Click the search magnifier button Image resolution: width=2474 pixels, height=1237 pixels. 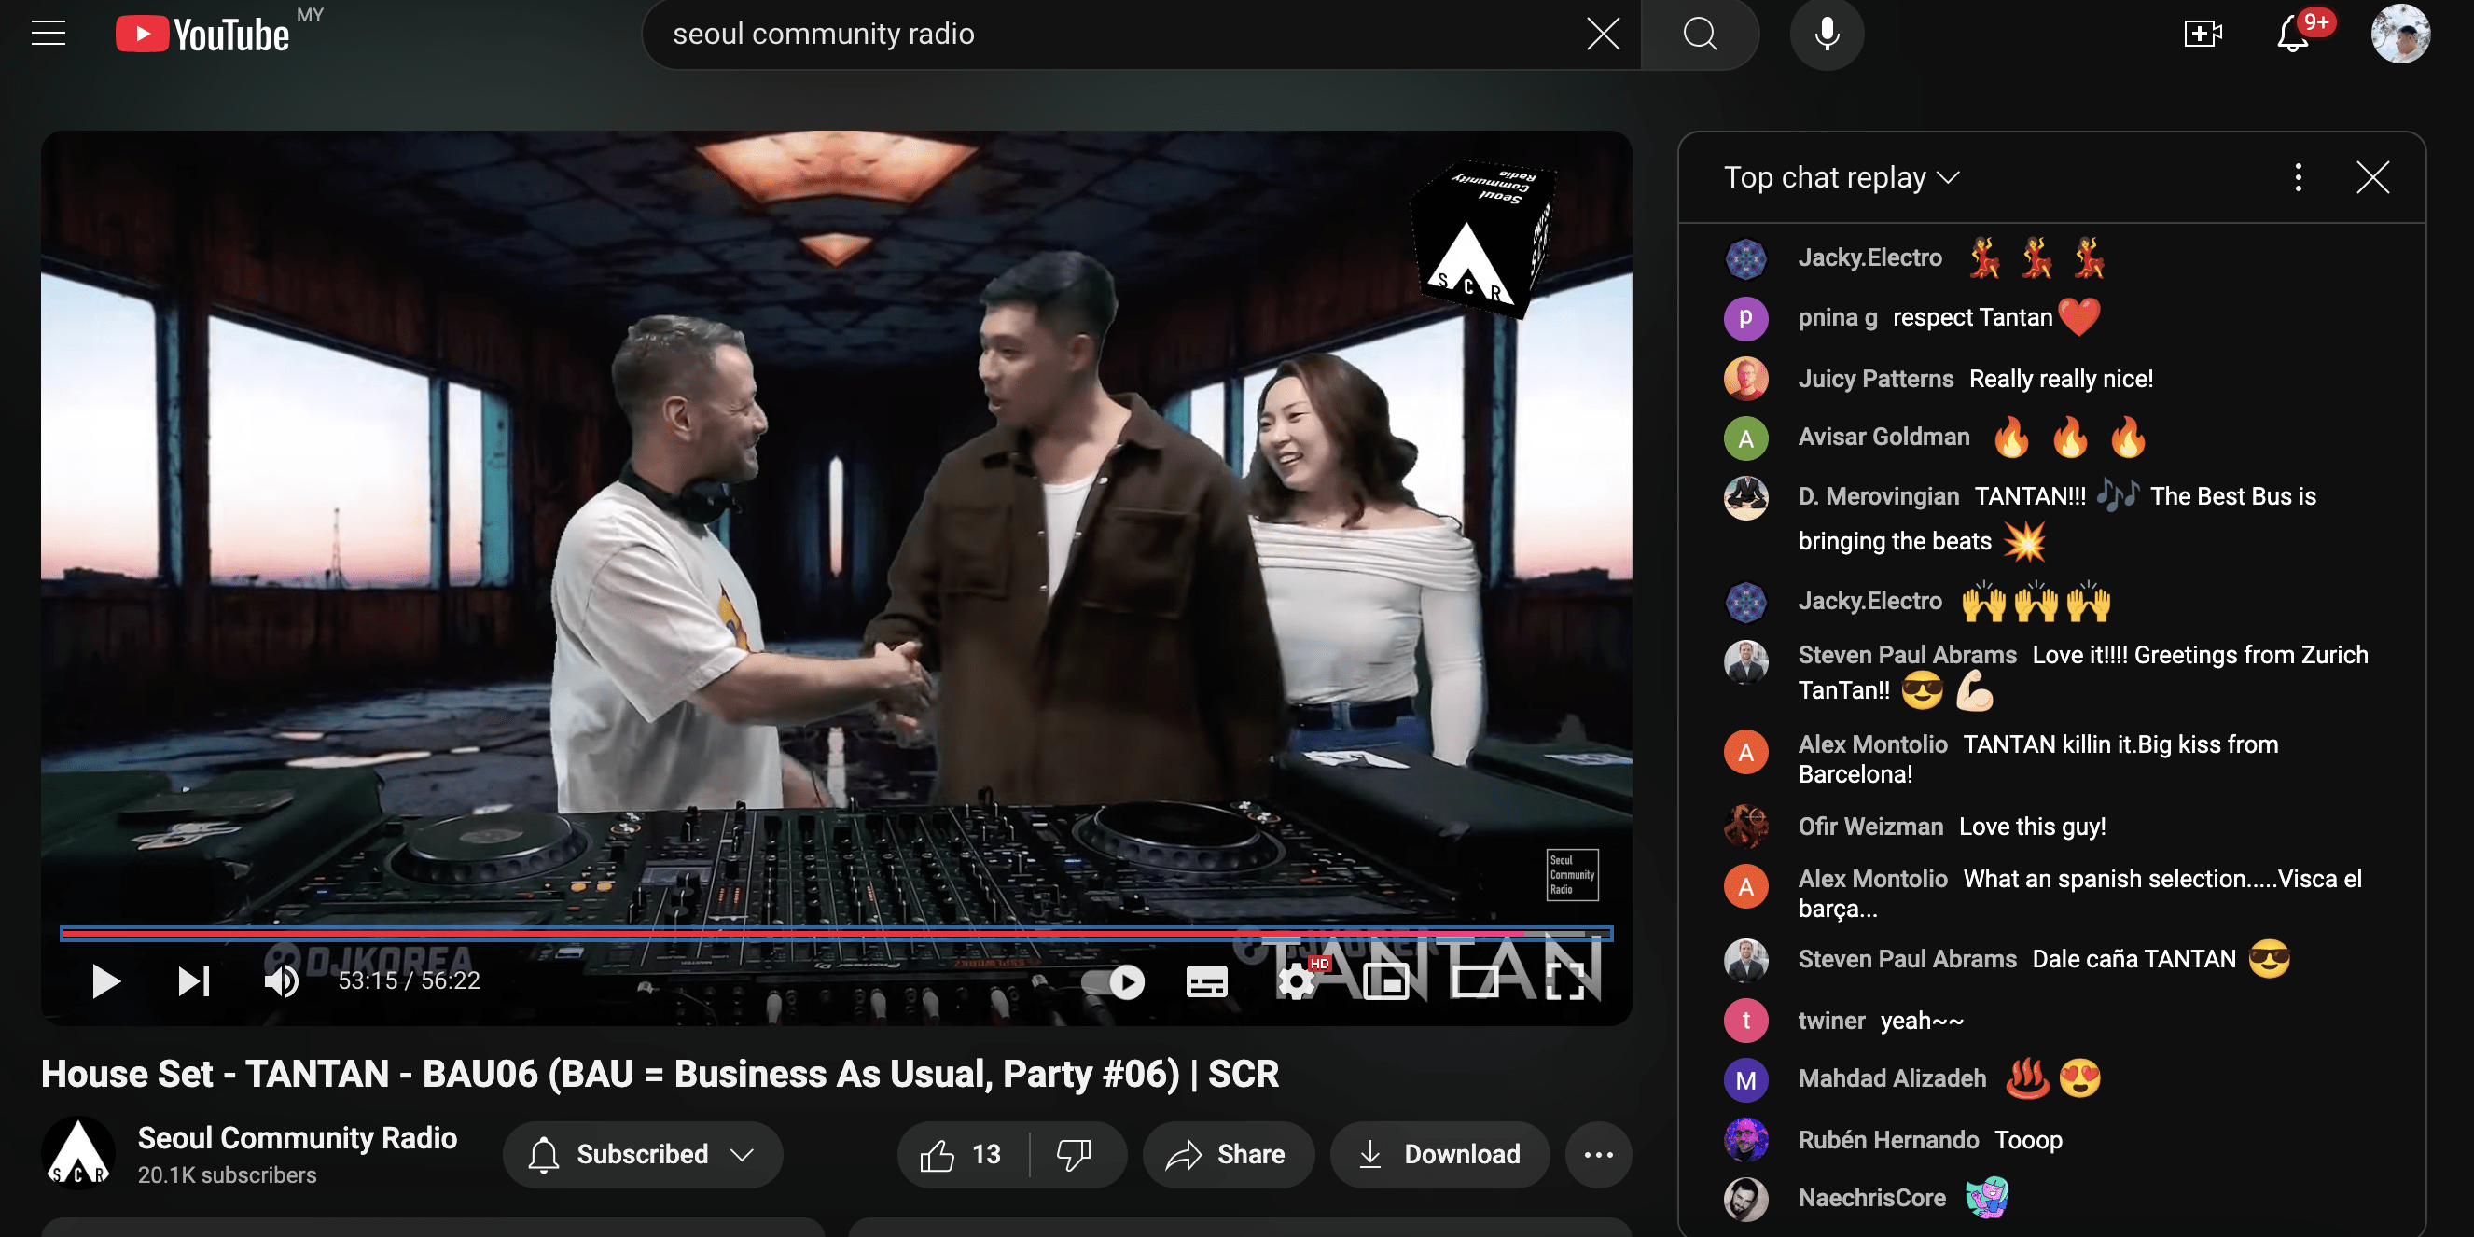(x=1700, y=34)
